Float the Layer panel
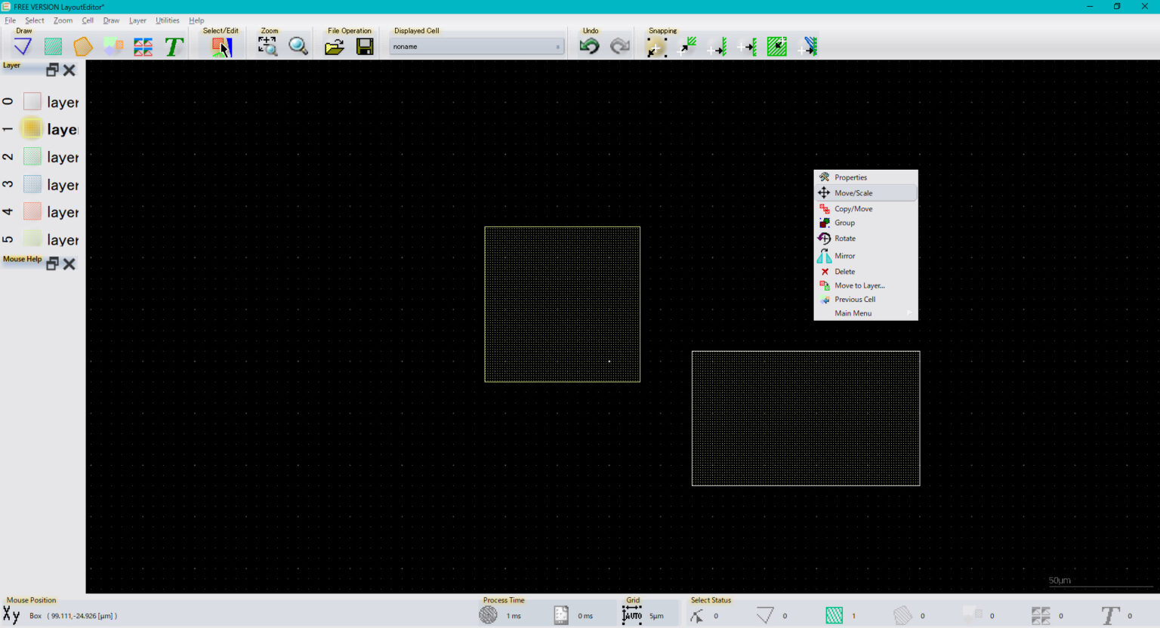Viewport: 1160px width, 628px height. coord(52,70)
